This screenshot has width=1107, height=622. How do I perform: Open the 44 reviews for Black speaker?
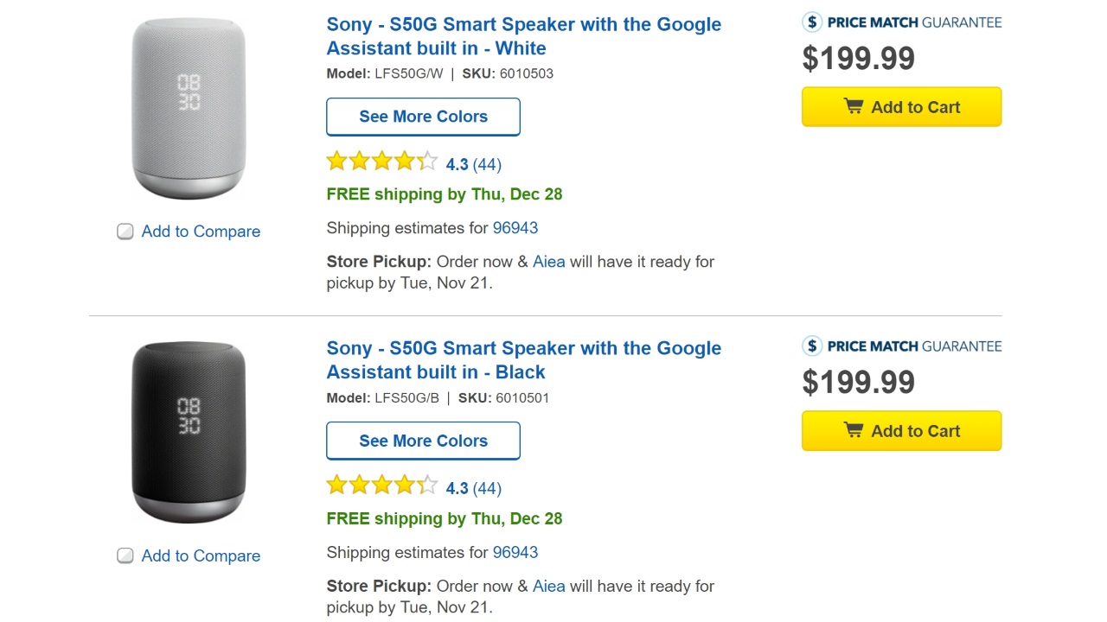click(x=487, y=488)
